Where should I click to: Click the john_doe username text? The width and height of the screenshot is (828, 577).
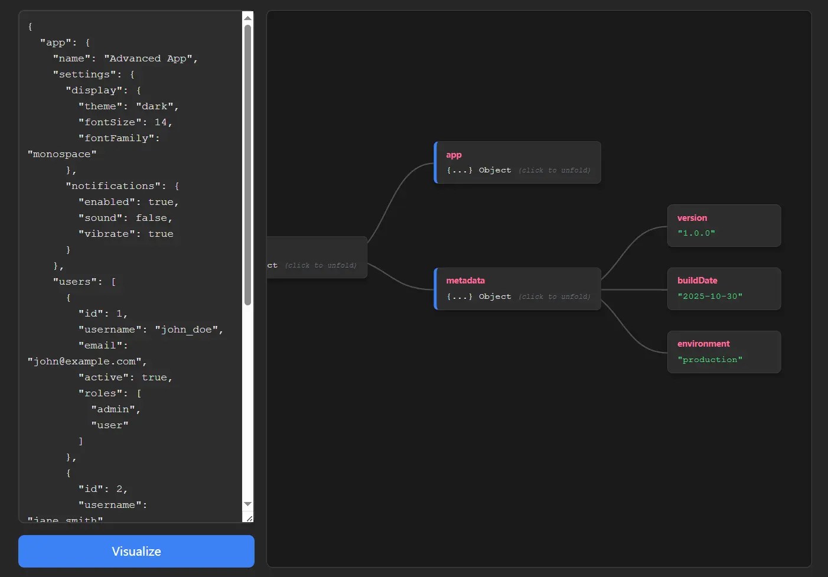(x=188, y=329)
